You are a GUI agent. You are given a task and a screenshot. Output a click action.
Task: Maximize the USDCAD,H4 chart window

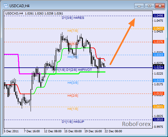pos(149,6)
